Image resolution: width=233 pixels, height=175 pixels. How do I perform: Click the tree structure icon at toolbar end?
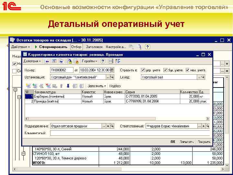pos(118,61)
